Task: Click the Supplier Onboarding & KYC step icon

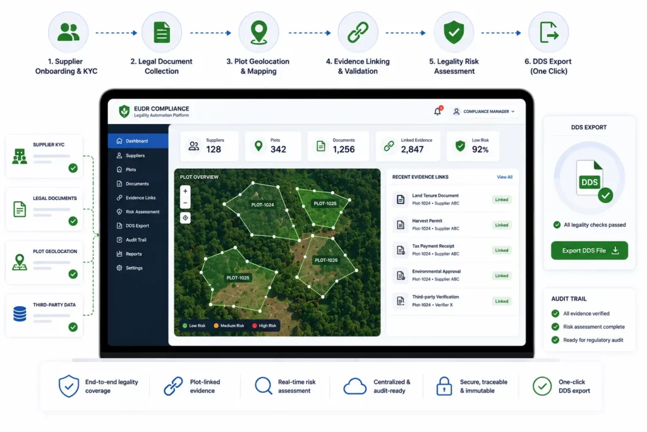Action: click(68, 32)
